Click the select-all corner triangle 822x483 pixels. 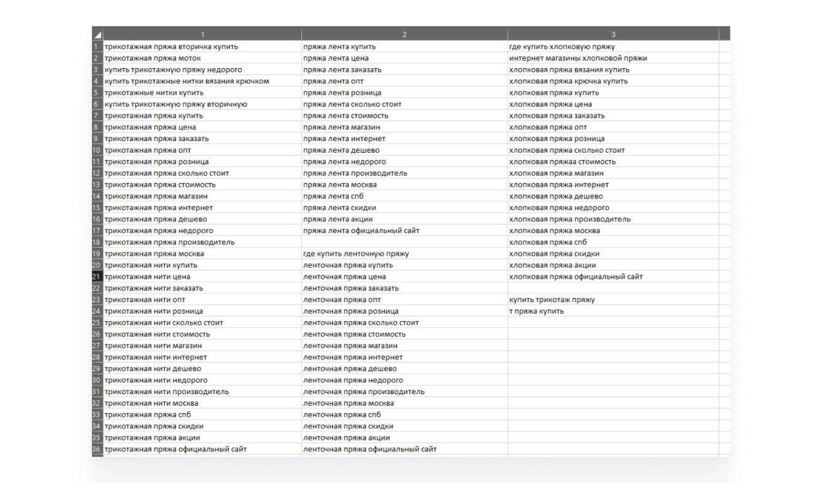click(97, 34)
